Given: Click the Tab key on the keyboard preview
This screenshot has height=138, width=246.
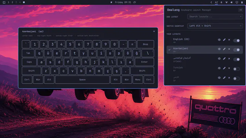Looking at the screenshot, I should 28,53.
